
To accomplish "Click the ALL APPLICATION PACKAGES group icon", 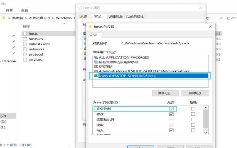I will tap(96, 57).
